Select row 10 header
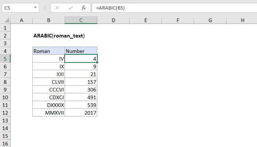The height and width of the screenshot is (147, 257). pos(5,97)
